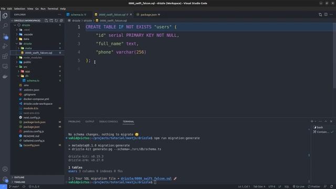Screen dimensions: 336x189
Task: Click Go Live in status bar
Action: click(x=299, y=187)
